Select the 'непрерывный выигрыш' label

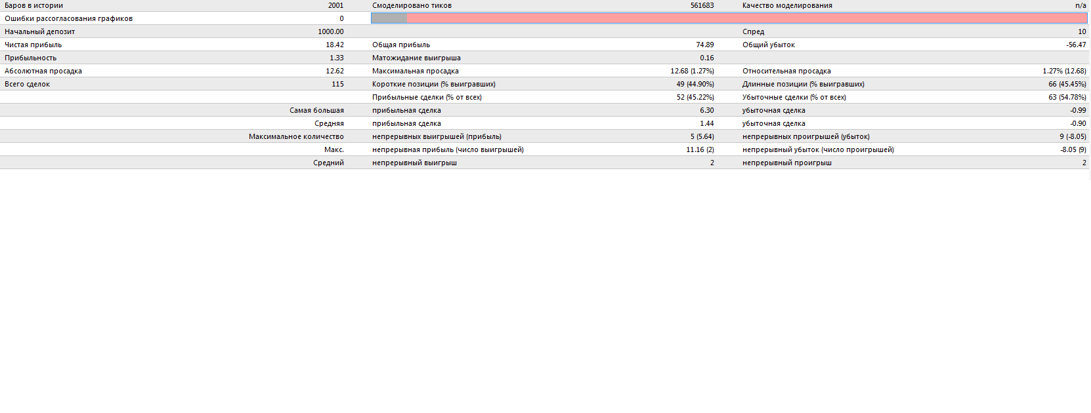pyautogui.click(x=414, y=163)
